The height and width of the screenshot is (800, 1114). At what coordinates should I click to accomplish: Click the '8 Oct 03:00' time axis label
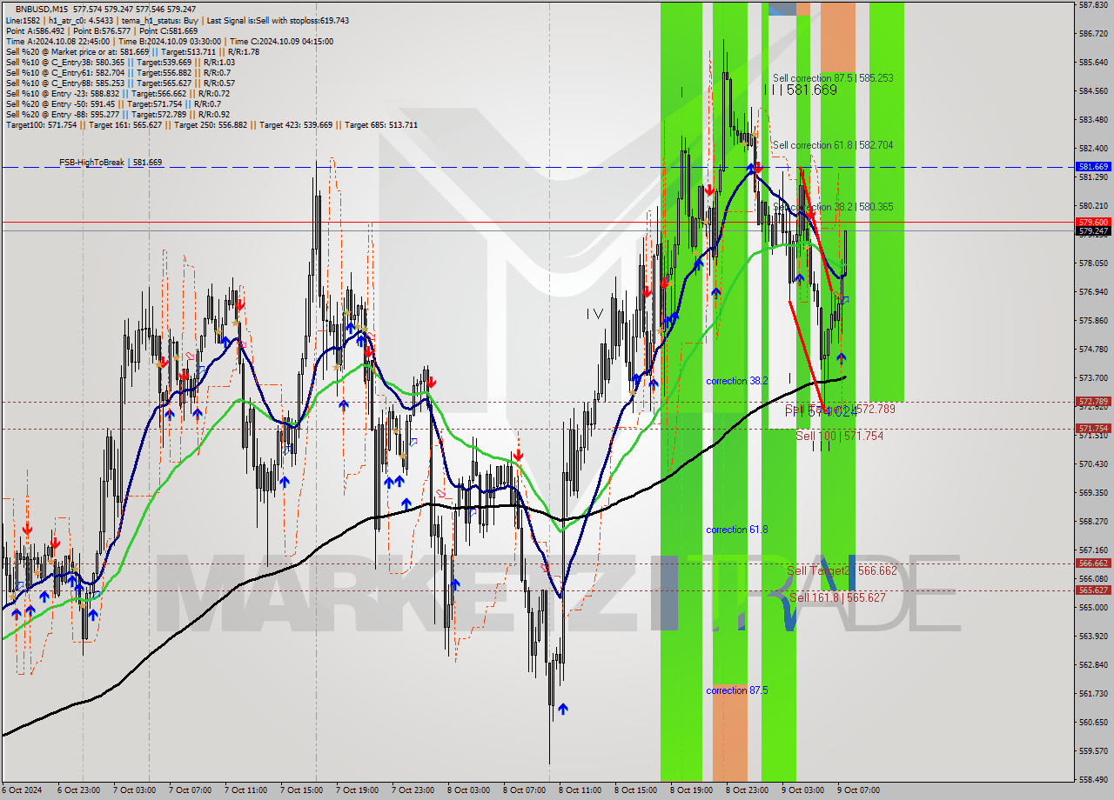click(467, 790)
